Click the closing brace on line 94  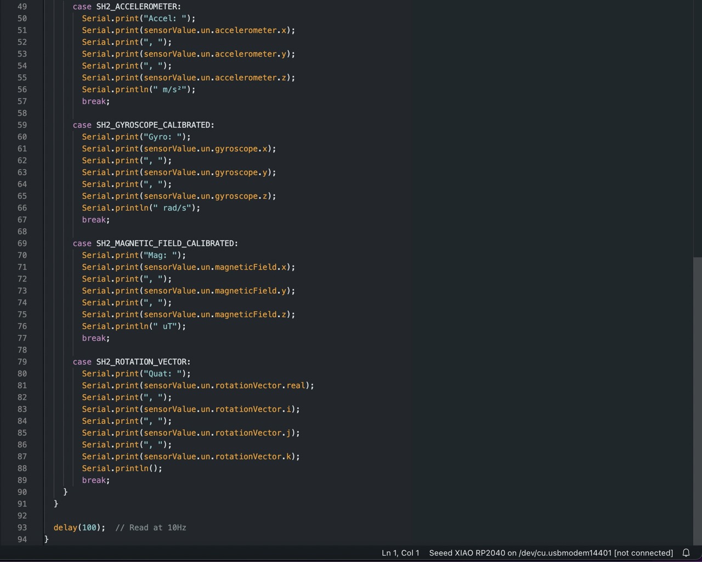(x=47, y=539)
